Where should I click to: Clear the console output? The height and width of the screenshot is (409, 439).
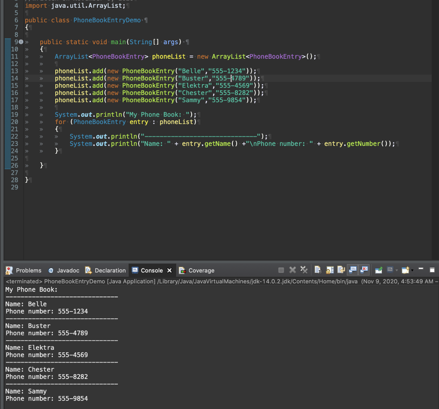(318, 270)
